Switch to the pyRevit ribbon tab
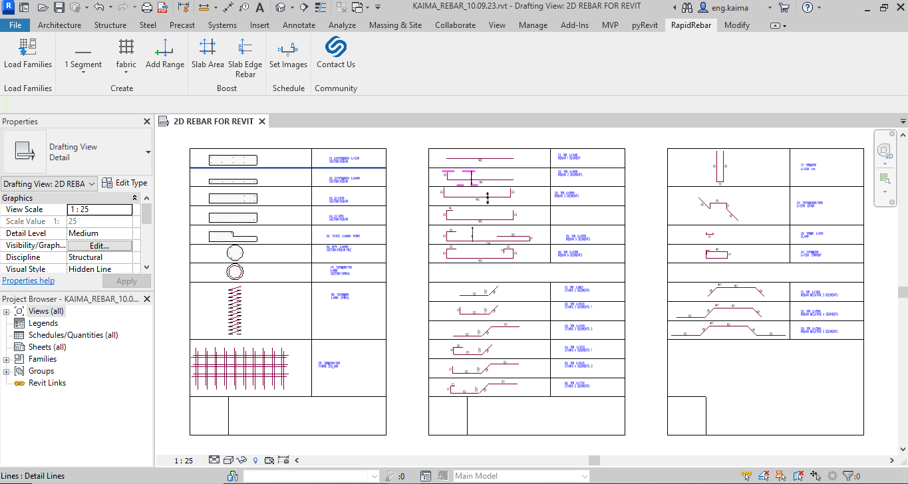The height and width of the screenshot is (484, 908). (645, 25)
